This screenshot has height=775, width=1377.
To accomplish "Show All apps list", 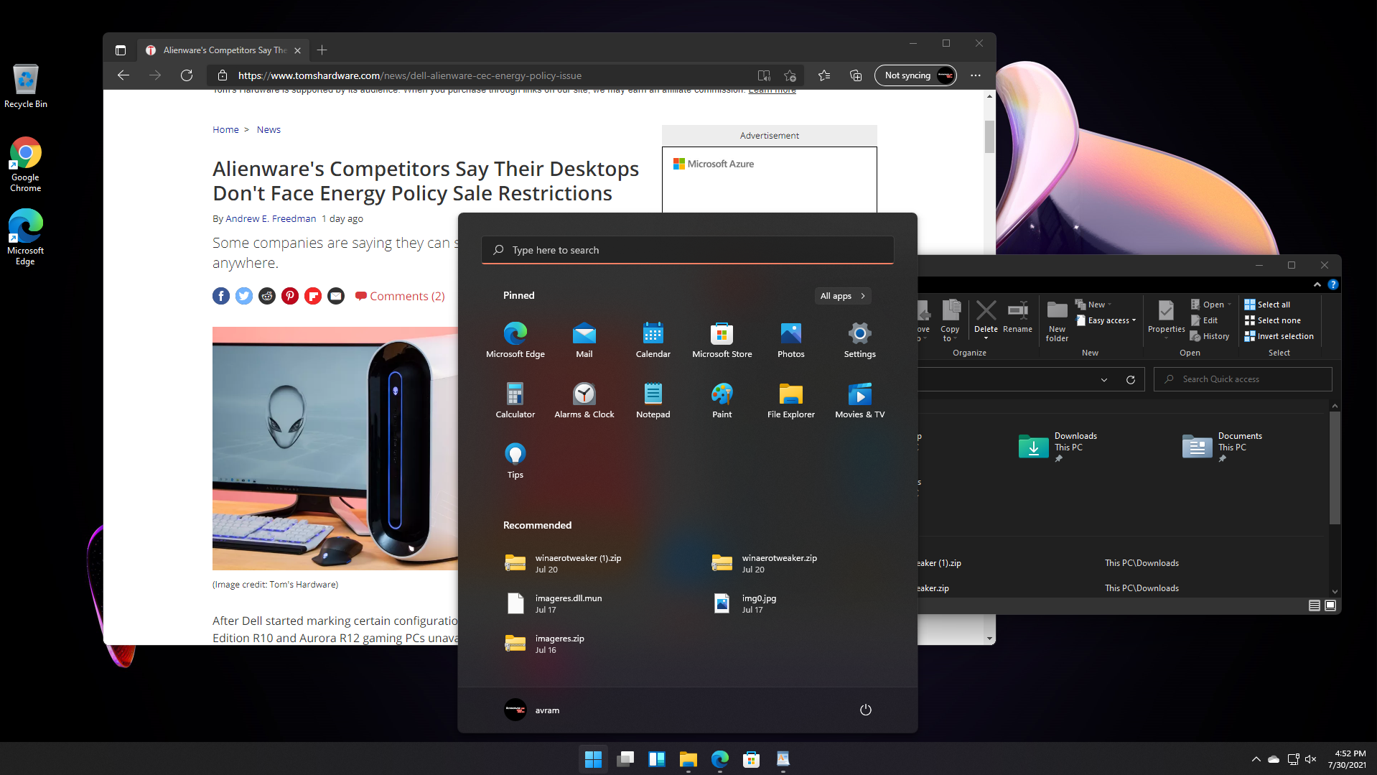I will pos(843,296).
